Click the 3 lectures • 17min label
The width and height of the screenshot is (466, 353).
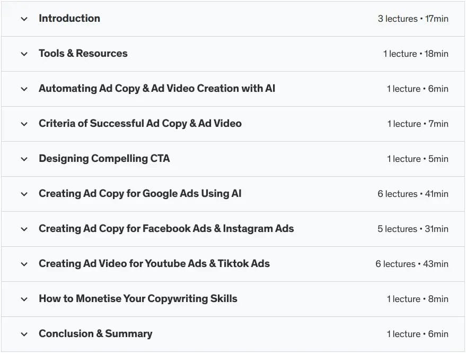click(412, 19)
